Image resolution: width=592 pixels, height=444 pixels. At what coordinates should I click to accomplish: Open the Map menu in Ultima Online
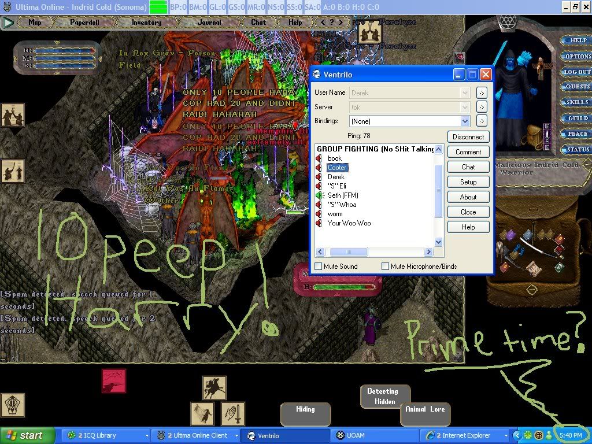35,23
